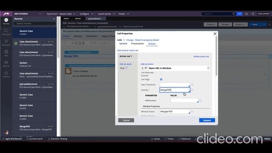The width and height of the screenshot is (272, 153).
Task: Open the Create menu
Action: (124, 14)
